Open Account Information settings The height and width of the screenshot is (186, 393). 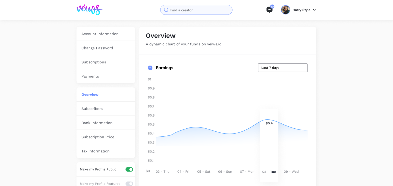106,34
